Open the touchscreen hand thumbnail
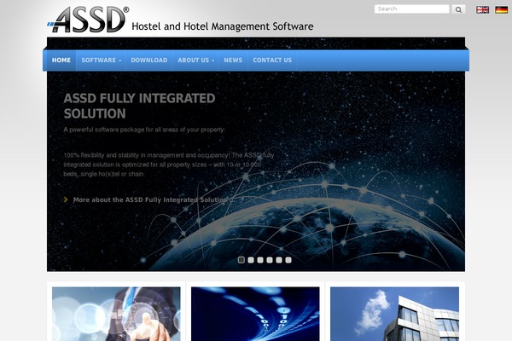The width and height of the screenshot is (512, 341). 116,314
